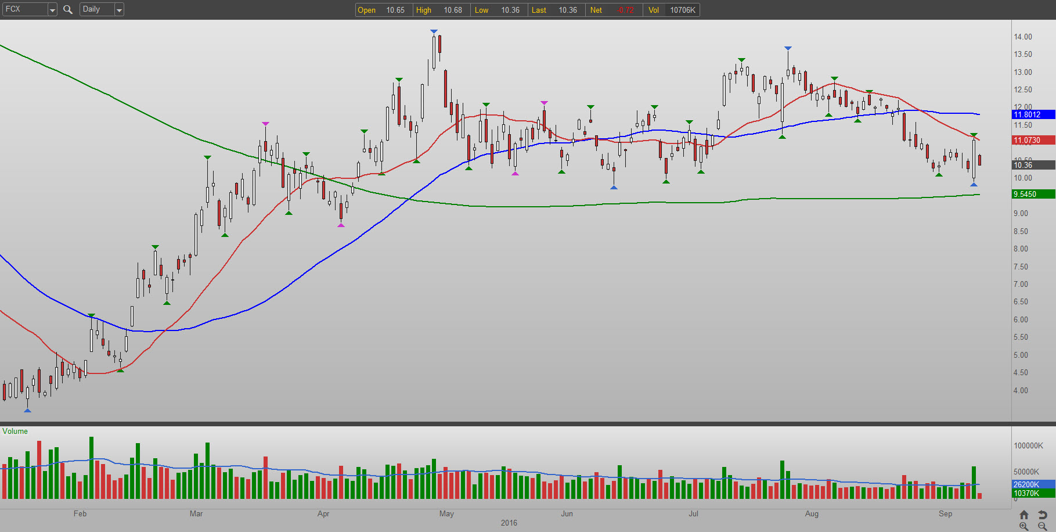Click the blue triangle marker below the January low

pyautogui.click(x=27, y=411)
